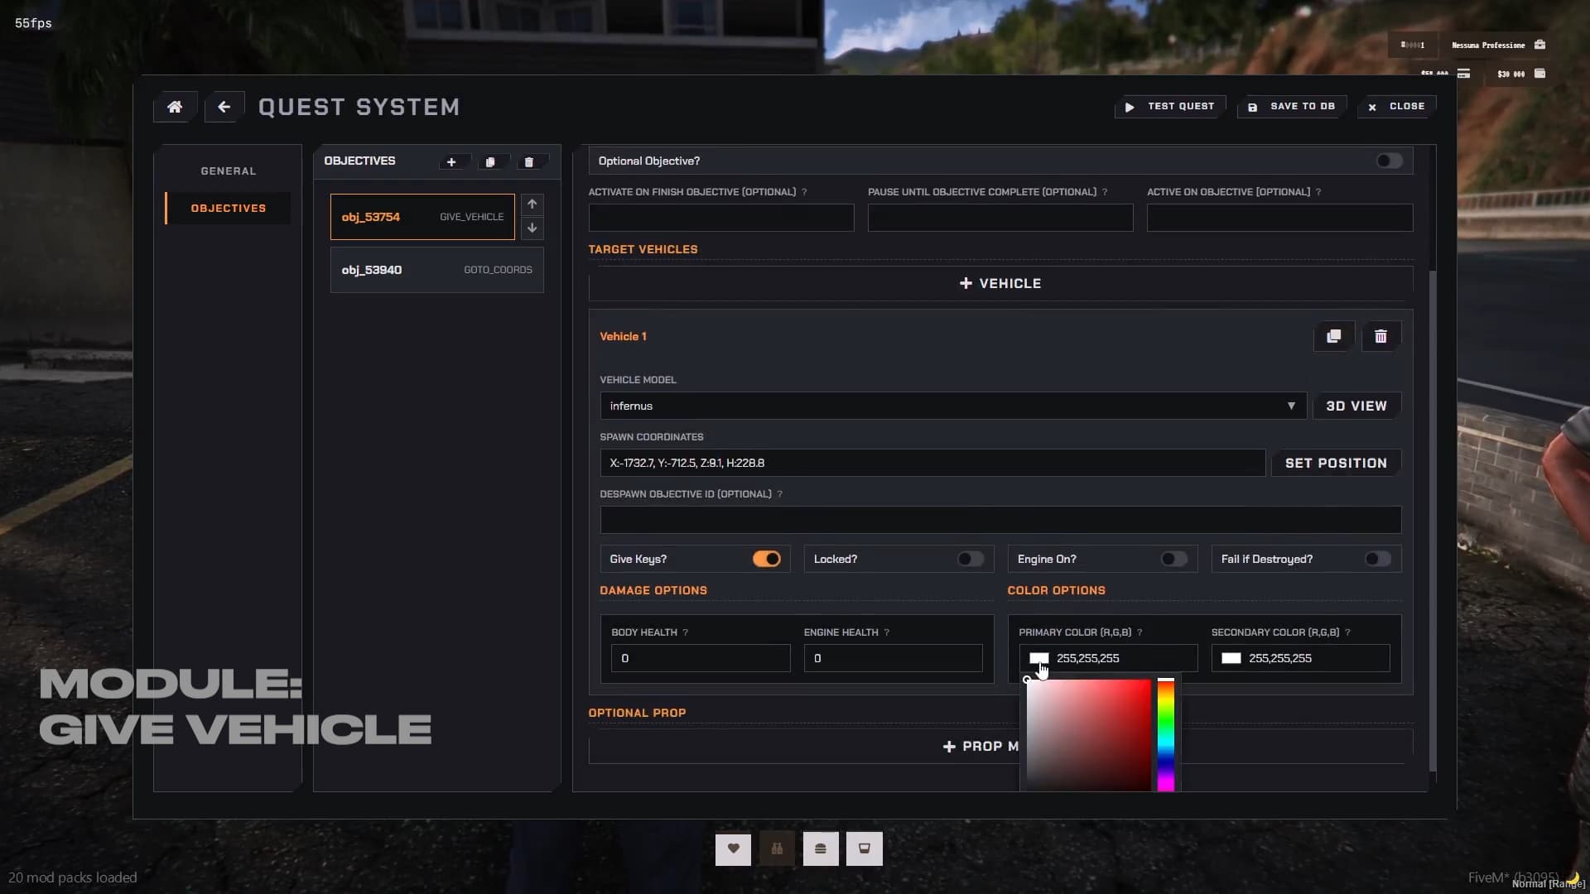Screen dimensions: 1590x894
Task: Open the vehicle model infernus dropdown
Action: 952,406
